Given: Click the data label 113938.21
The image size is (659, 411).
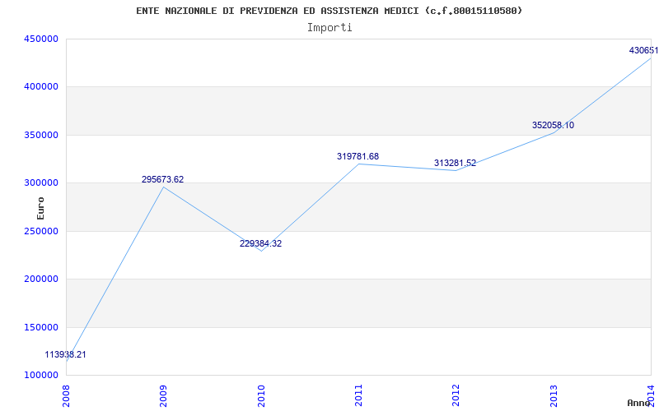Looking at the screenshot, I should click(66, 354).
